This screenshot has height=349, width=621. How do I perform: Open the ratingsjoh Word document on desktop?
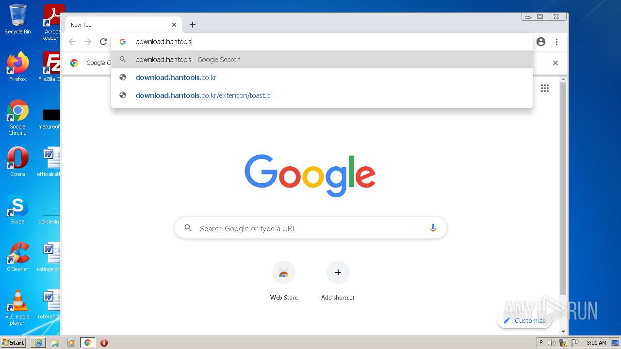coord(49,256)
